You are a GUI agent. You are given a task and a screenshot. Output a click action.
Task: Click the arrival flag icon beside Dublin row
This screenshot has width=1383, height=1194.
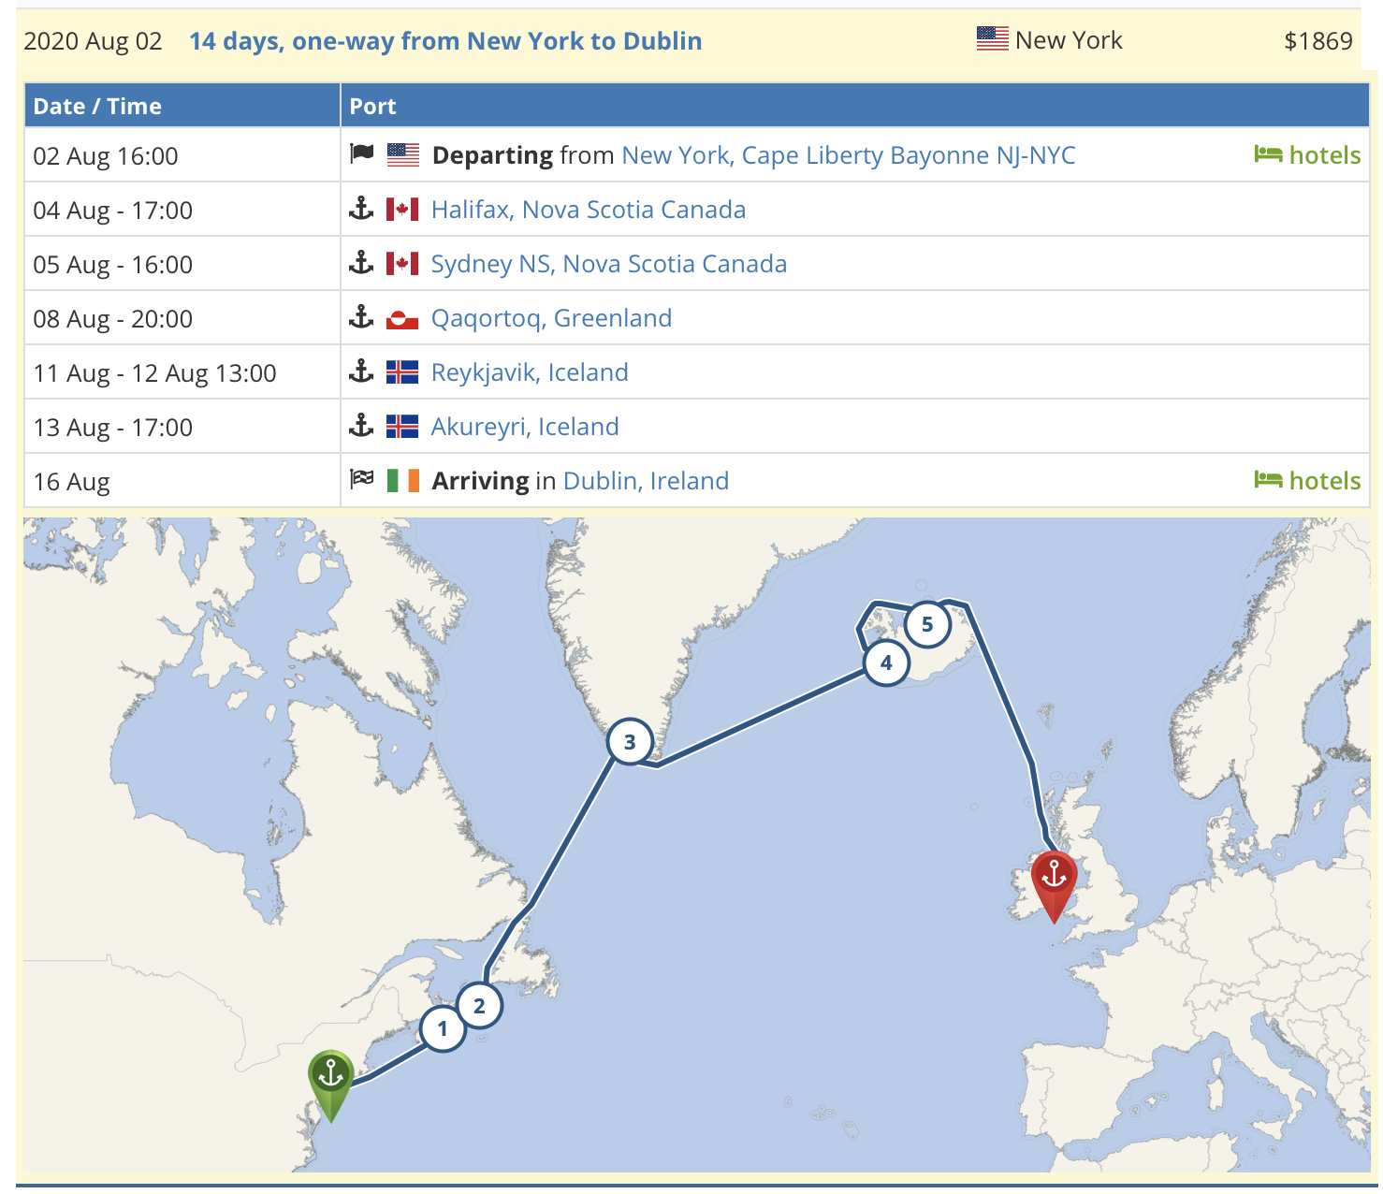tap(361, 479)
